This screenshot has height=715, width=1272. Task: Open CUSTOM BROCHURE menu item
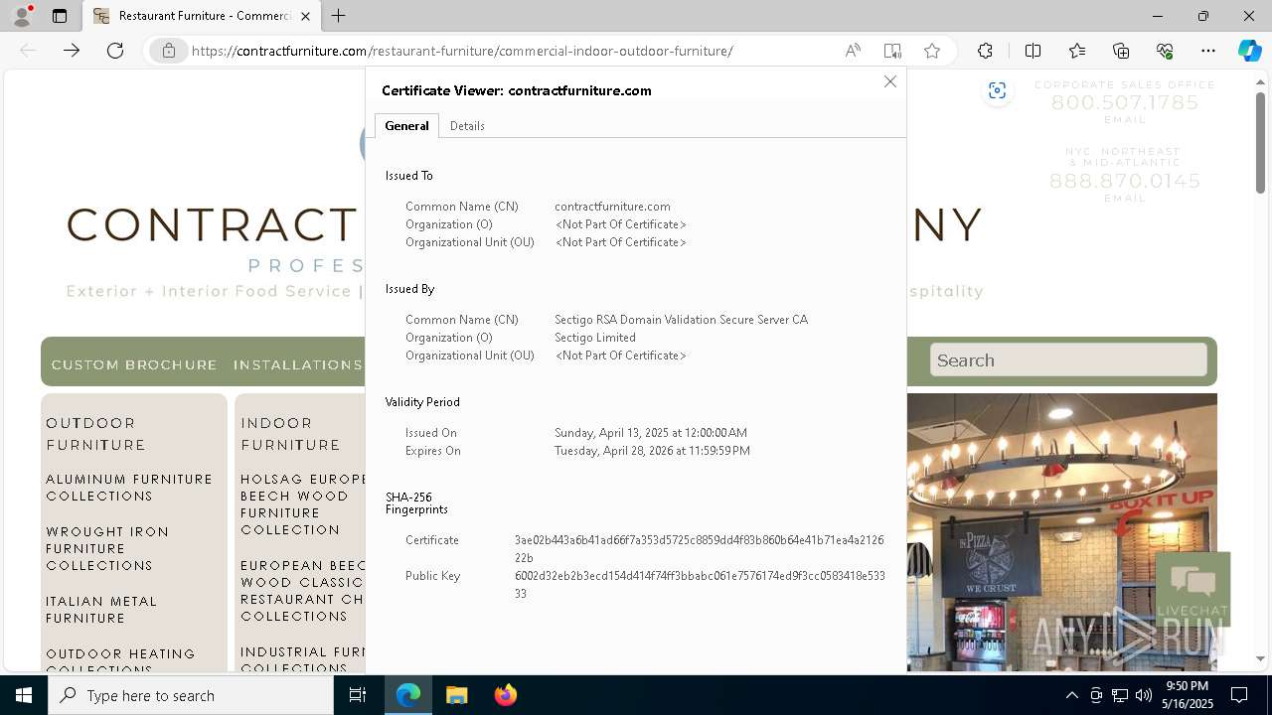[x=134, y=364]
